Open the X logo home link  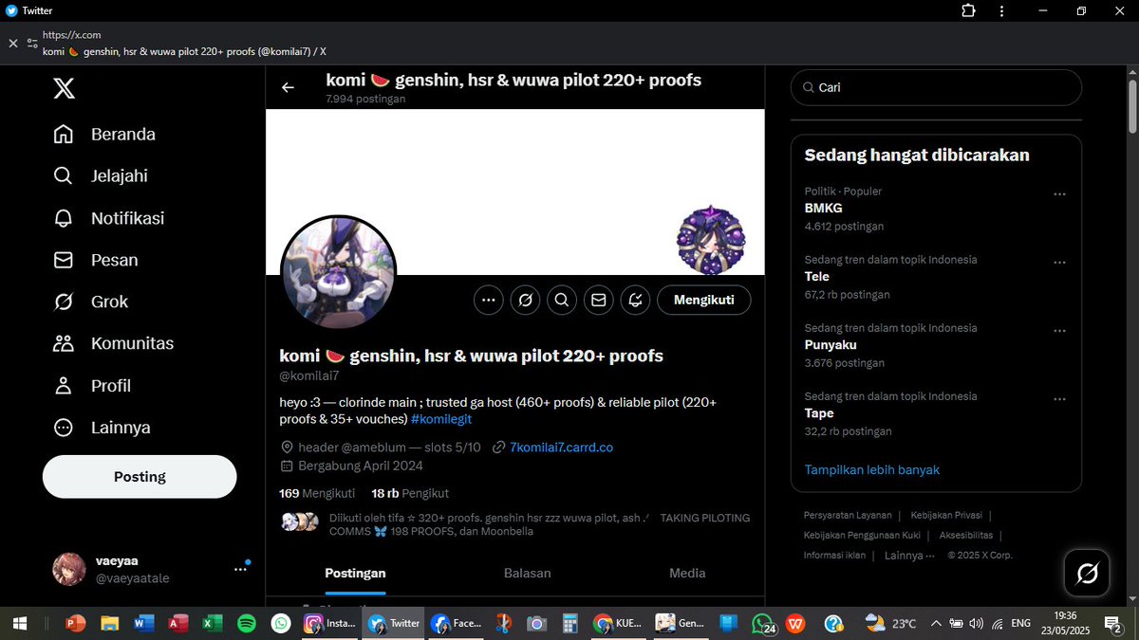point(64,88)
